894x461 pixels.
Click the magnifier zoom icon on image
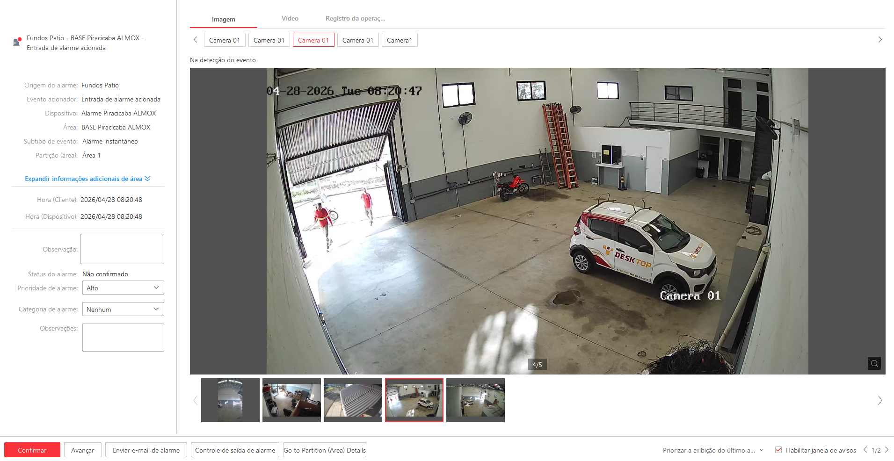tap(874, 363)
